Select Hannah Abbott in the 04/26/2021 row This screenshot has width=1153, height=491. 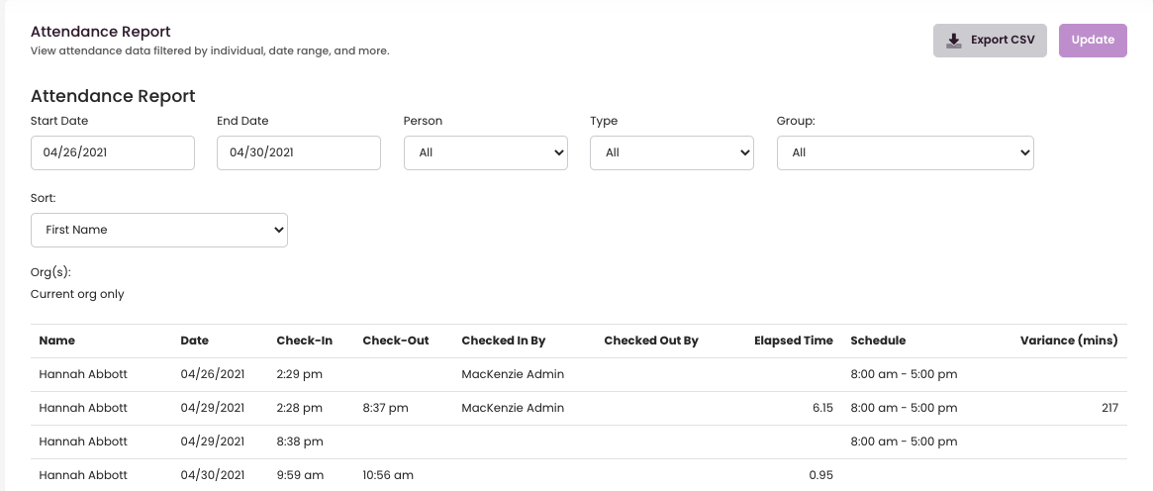pyautogui.click(x=83, y=374)
